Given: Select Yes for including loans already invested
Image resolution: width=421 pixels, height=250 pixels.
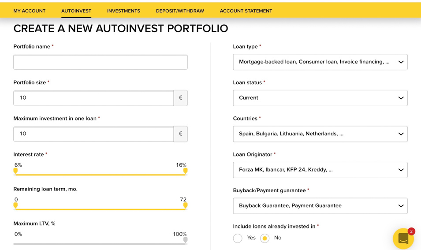Looking at the screenshot, I should coord(238,238).
